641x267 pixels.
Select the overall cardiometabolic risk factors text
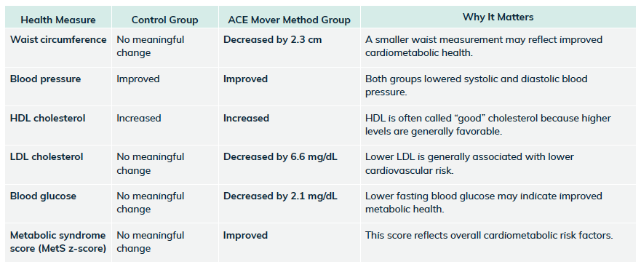click(490, 236)
